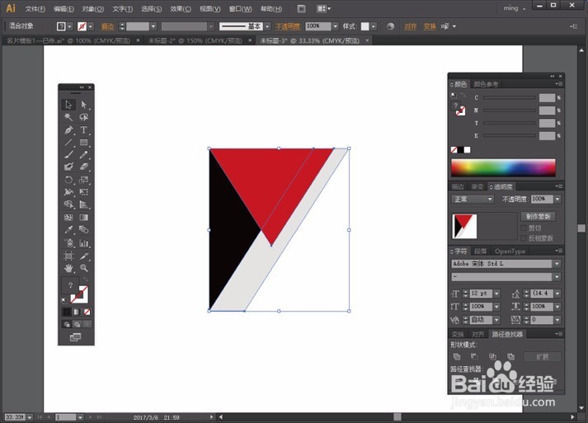Select the Pencil tool

coord(83,154)
